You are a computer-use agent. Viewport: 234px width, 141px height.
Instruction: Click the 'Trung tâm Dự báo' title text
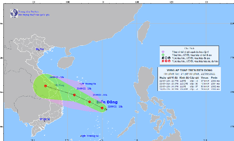click(29, 12)
